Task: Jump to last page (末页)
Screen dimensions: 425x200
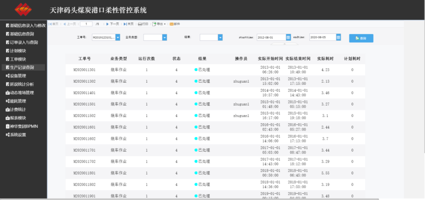Action: [x=128, y=24]
